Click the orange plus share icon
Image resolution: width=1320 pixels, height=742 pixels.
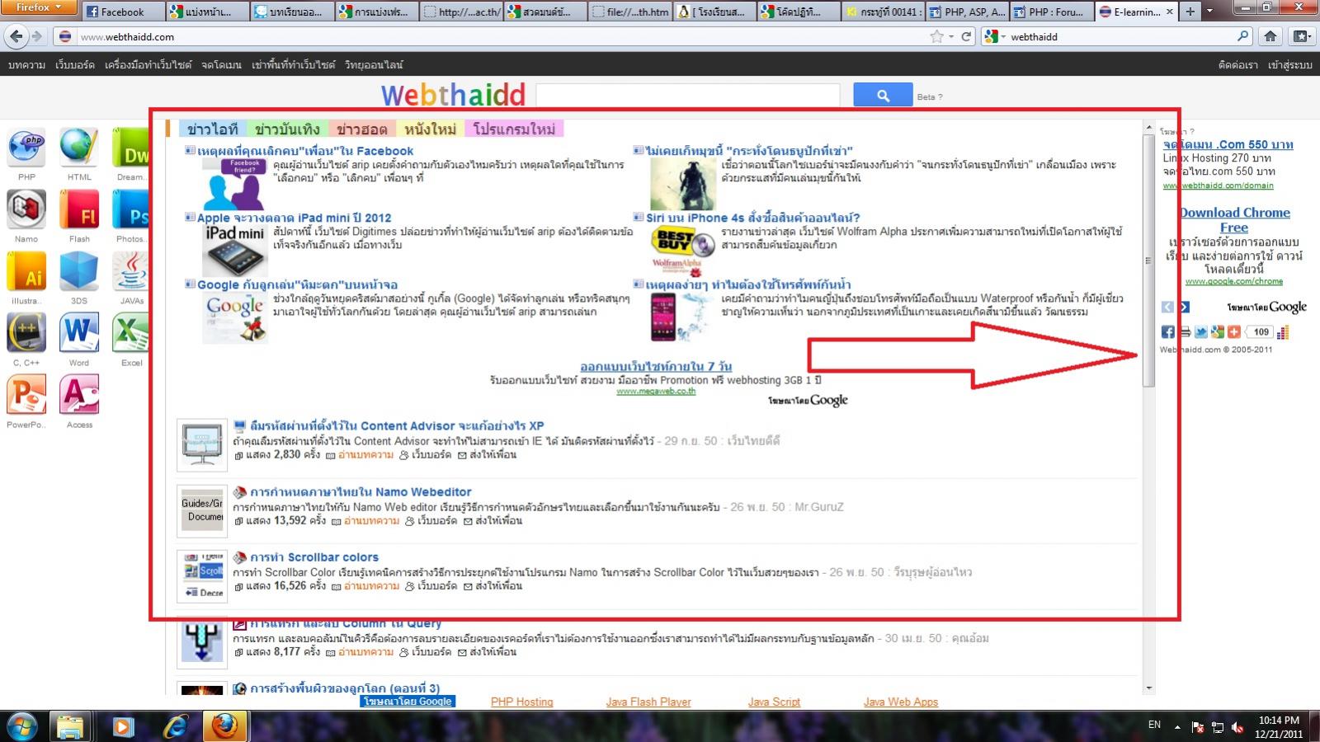(x=1233, y=331)
